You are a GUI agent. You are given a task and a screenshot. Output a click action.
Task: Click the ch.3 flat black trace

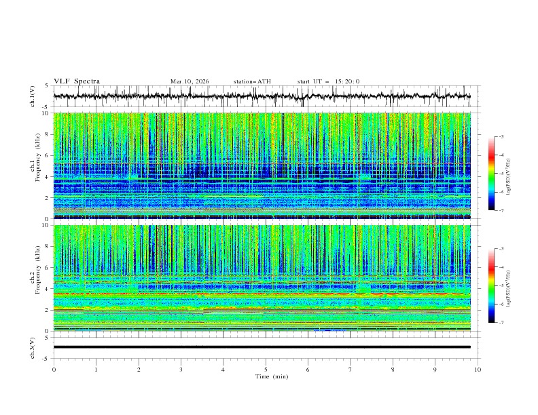pos(262,347)
